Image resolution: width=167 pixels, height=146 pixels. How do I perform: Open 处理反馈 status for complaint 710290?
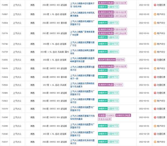coord(159,117)
